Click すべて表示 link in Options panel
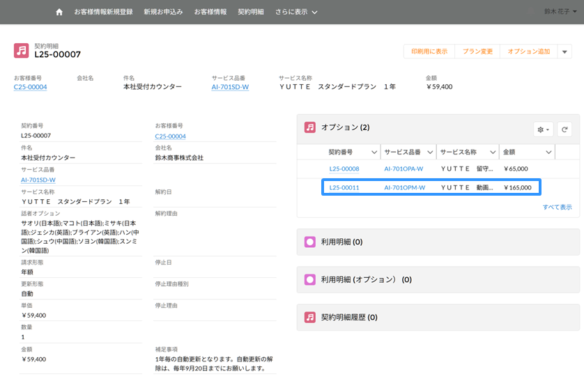Screen dimensions: 584x376 557,207
